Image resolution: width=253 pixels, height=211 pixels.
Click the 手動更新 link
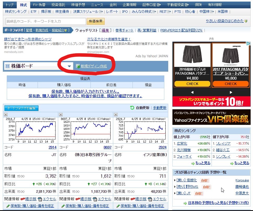coord(160,108)
